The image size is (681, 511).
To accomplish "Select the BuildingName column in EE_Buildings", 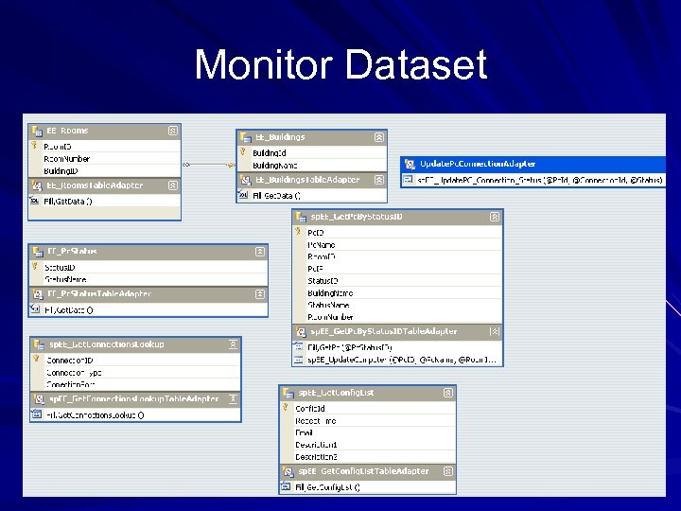I will click(275, 165).
